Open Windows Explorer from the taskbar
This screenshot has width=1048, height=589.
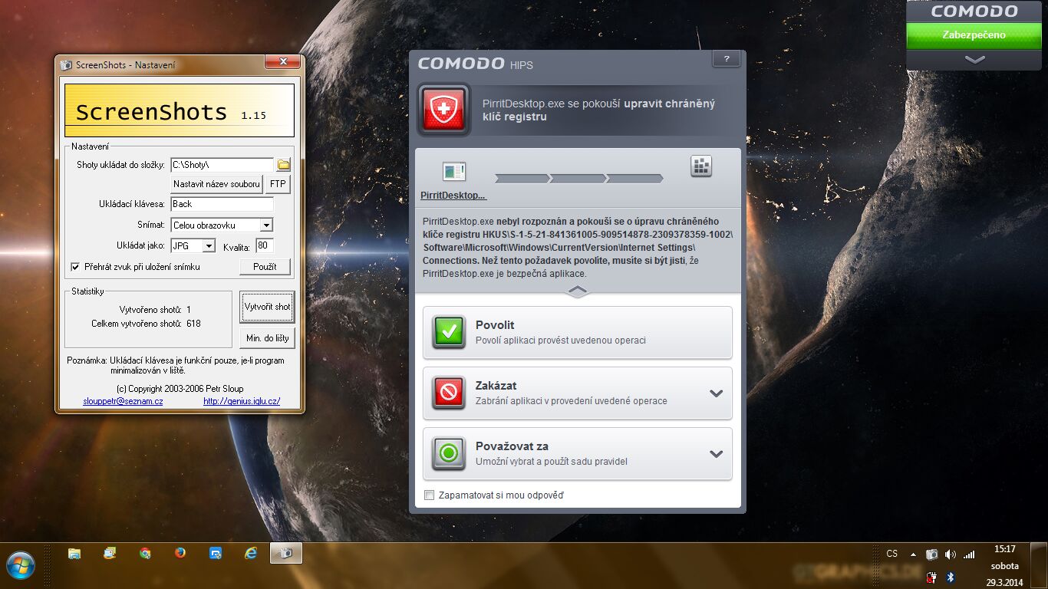click(74, 553)
